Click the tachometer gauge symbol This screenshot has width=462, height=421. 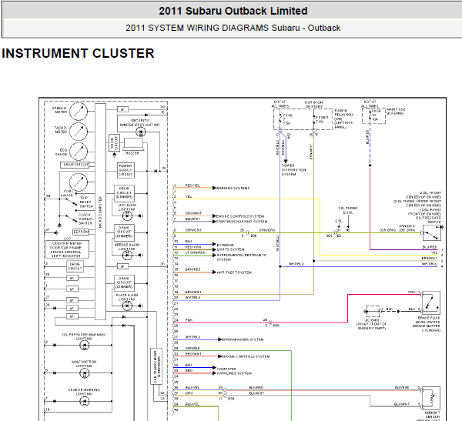pyautogui.click(x=79, y=131)
